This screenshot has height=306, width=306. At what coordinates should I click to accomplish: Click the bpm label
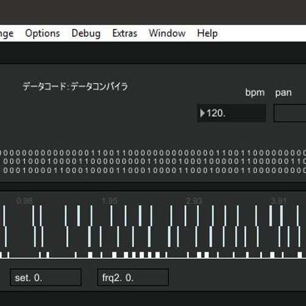tap(255, 93)
